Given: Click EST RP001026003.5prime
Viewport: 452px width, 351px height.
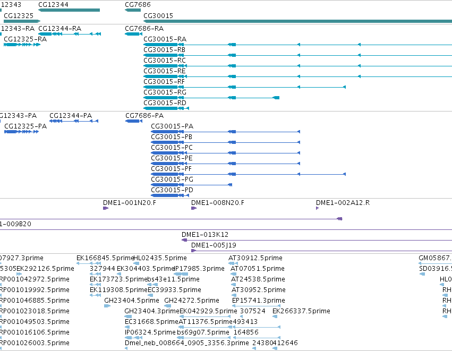Looking at the screenshot, I should click(x=35, y=343).
